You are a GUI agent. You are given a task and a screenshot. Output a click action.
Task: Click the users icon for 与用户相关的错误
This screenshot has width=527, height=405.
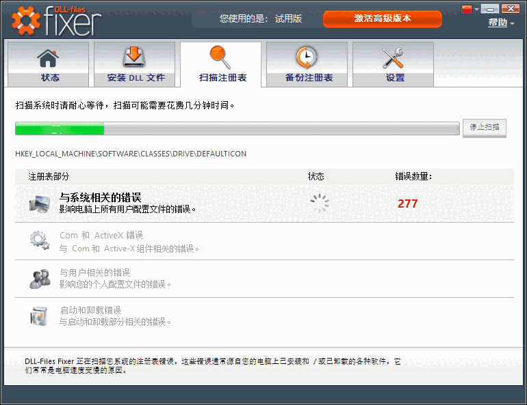40,279
